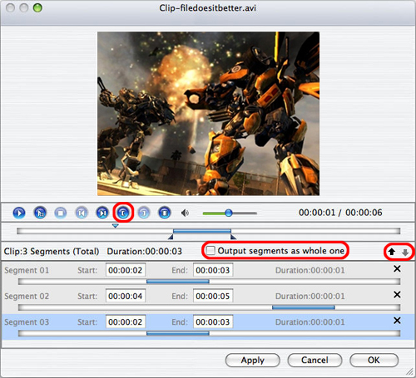Image resolution: width=416 pixels, height=378 pixels.
Task: Click the window resize grip corner
Action: pyautogui.click(x=409, y=372)
